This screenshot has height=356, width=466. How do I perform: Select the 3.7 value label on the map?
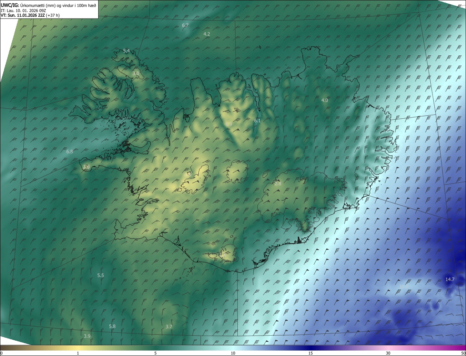(169, 327)
